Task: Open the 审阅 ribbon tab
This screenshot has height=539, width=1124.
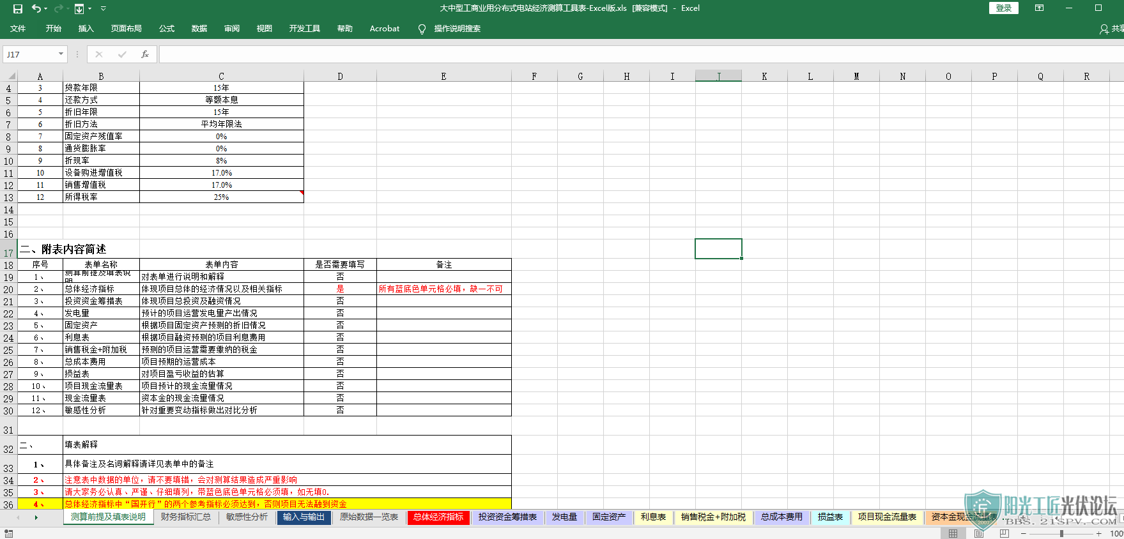Action: point(232,29)
